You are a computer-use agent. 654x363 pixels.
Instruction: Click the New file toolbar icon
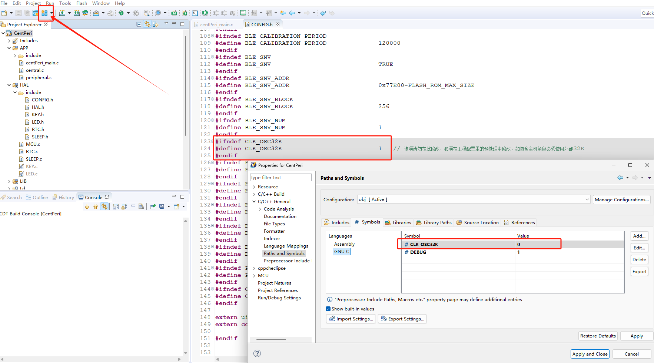(x=4, y=13)
